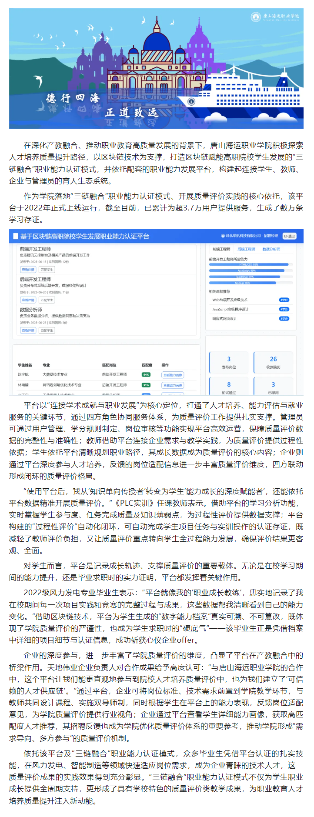
Task: View details for 前端开发工程师 job
Action: (x=28, y=270)
